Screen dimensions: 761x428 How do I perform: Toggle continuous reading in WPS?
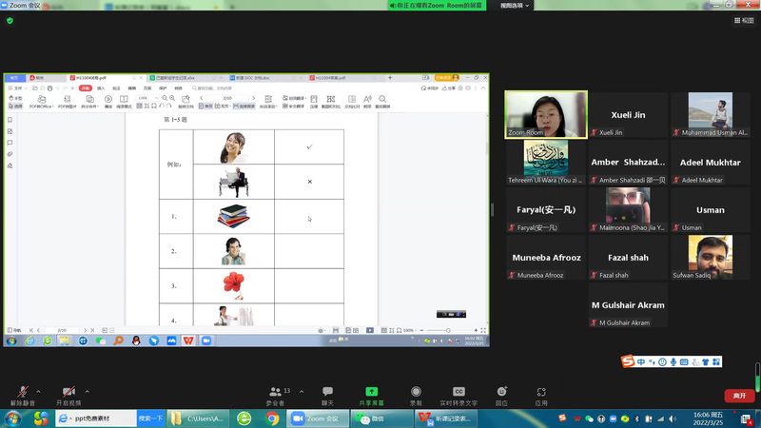click(x=244, y=106)
